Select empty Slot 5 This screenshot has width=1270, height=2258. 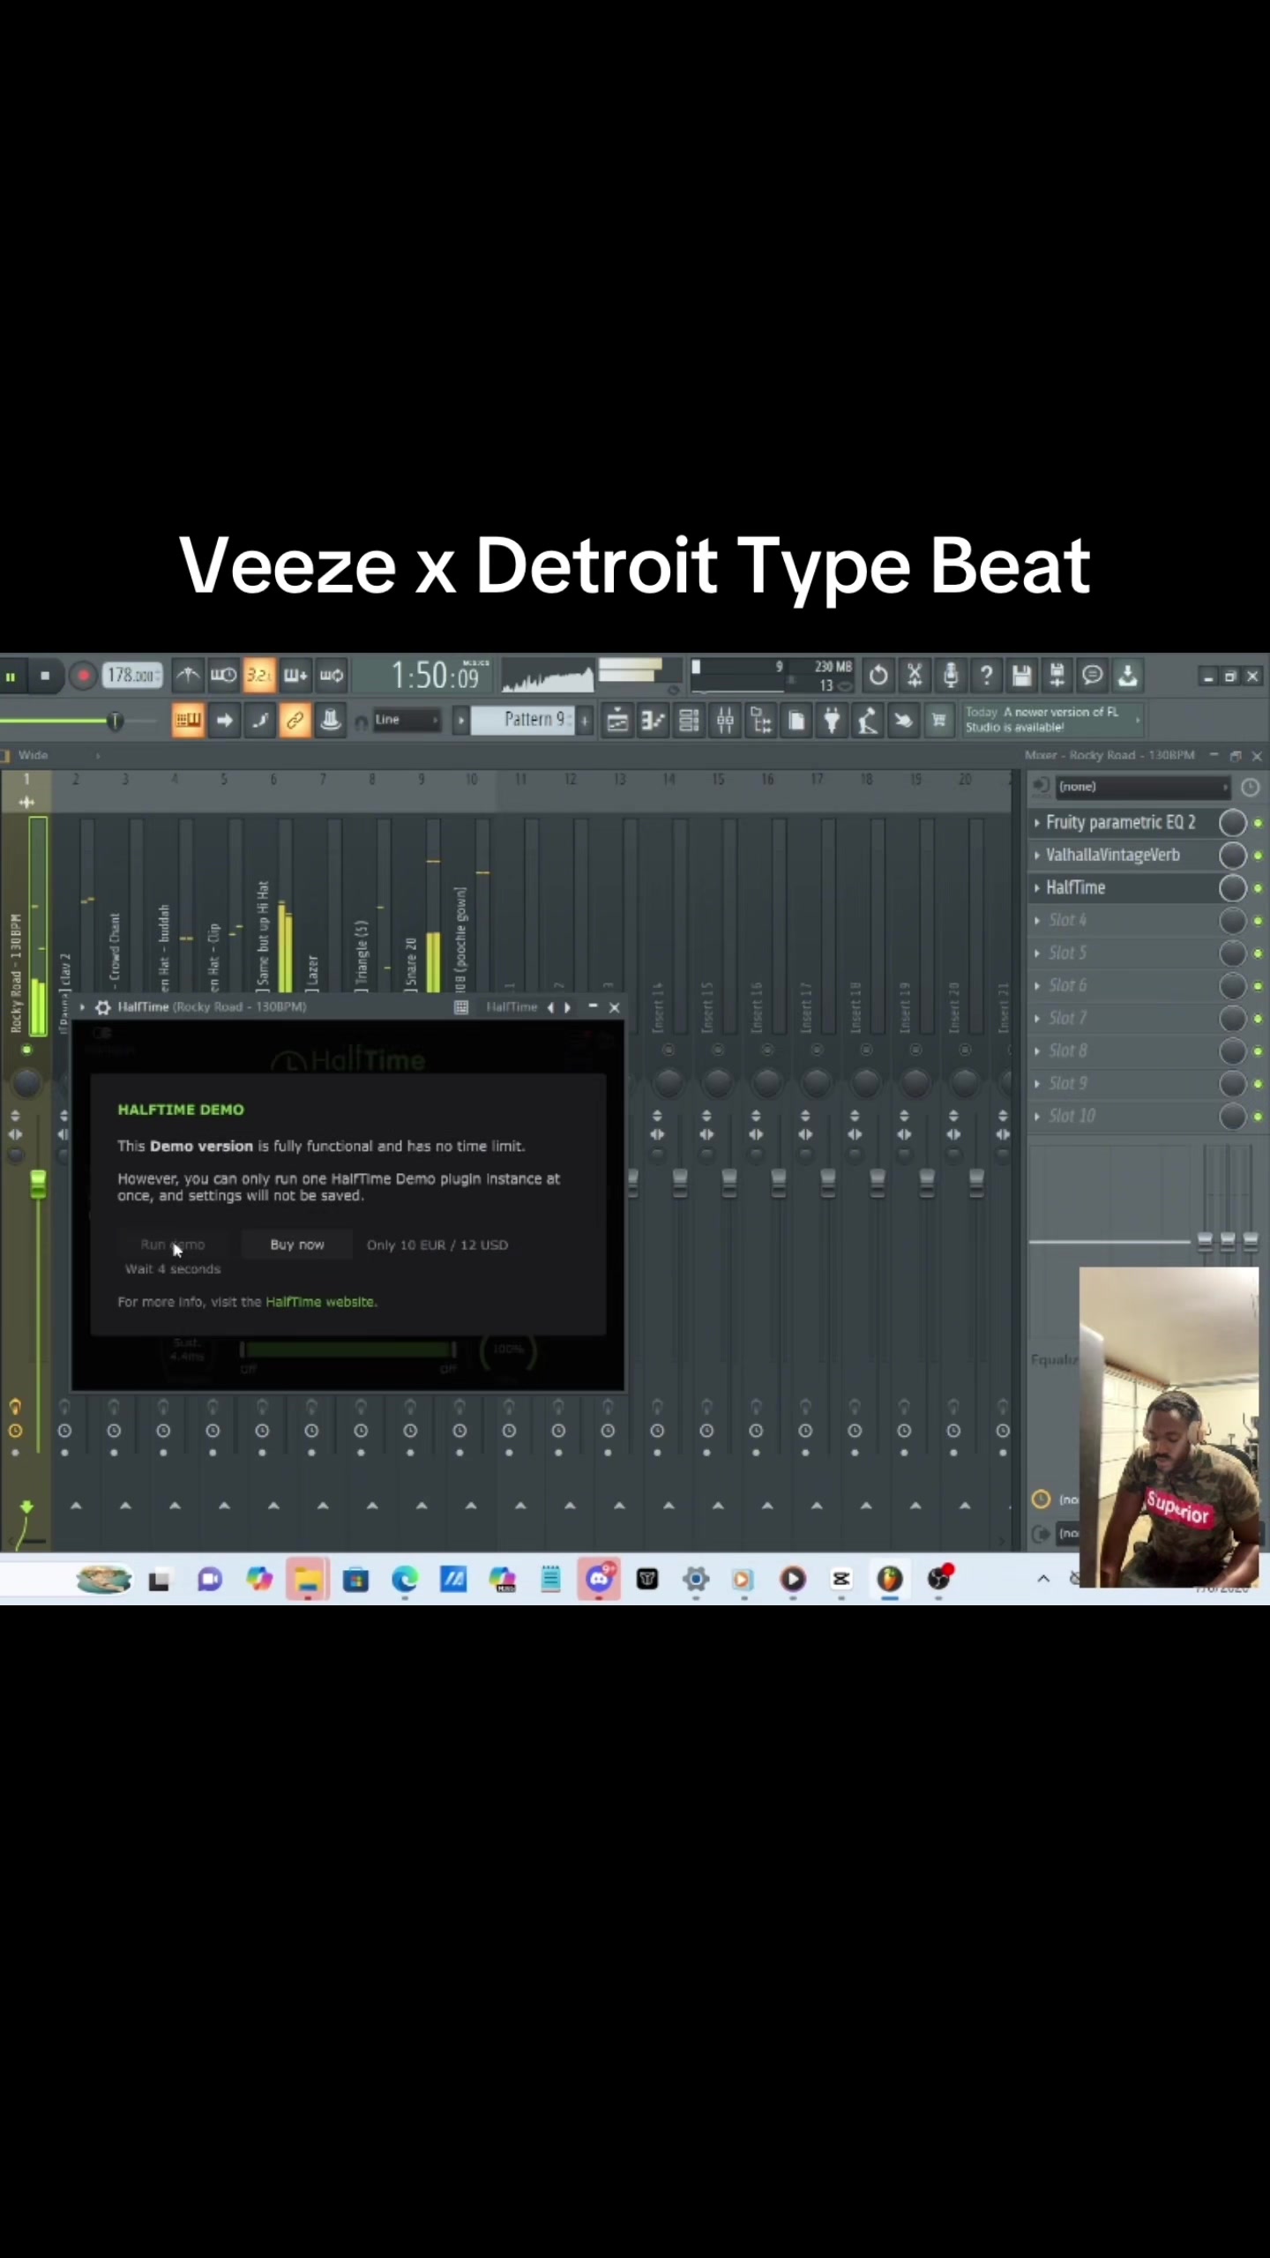click(1068, 953)
